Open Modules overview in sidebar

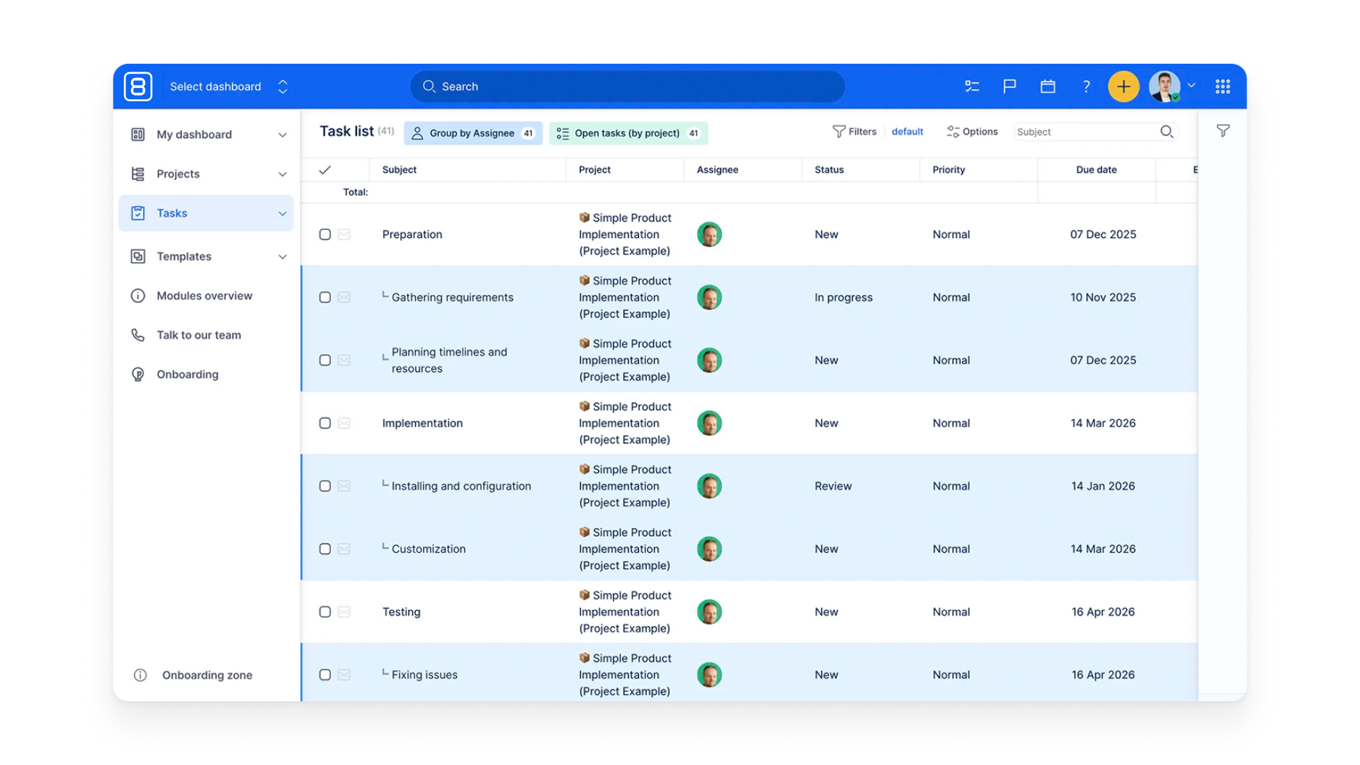click(204, 296)
